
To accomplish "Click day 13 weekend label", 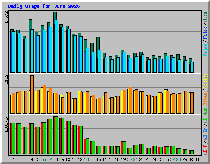I will pyautogui.click(x=86, y=159).
